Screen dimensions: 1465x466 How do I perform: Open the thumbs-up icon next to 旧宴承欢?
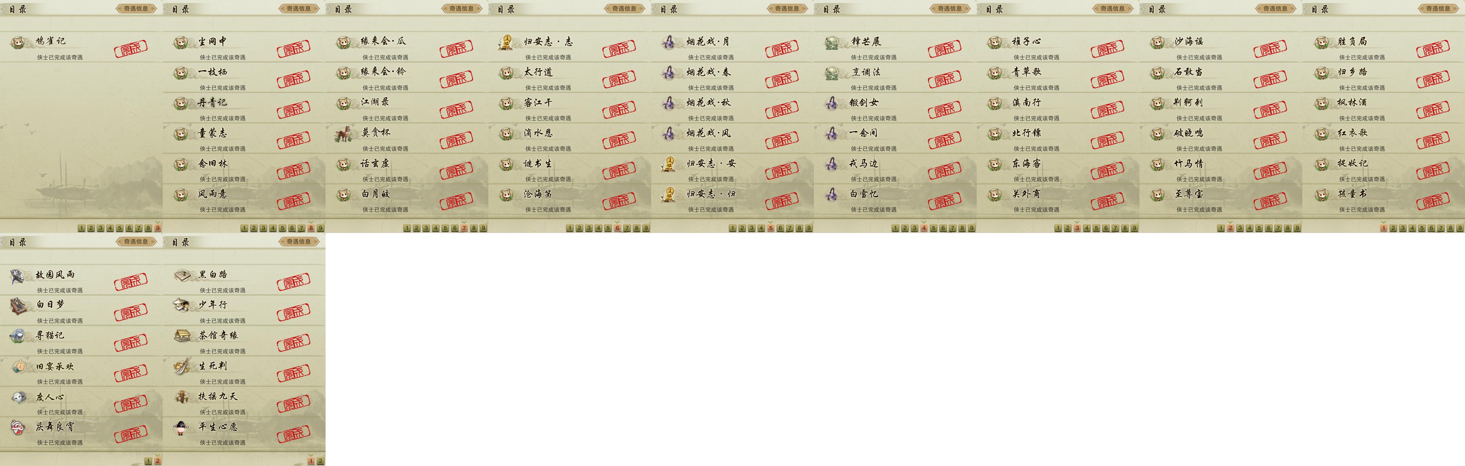click(x=18, y=367)
